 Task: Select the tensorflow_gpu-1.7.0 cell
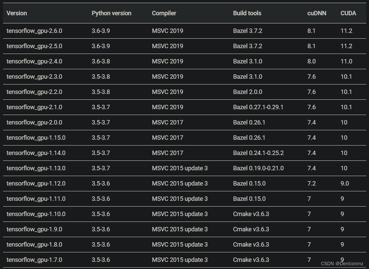34,260
